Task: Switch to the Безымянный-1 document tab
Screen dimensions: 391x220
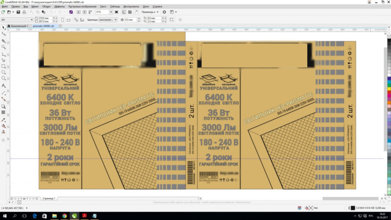Action: 18,26
